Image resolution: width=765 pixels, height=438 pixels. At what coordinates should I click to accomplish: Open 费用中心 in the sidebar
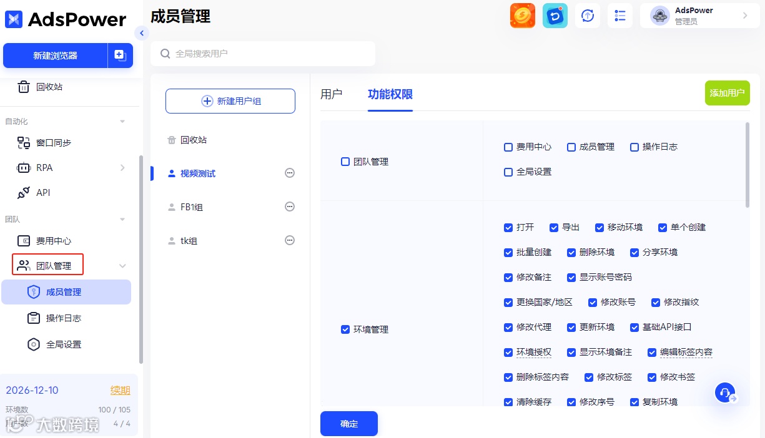[44, 241]
